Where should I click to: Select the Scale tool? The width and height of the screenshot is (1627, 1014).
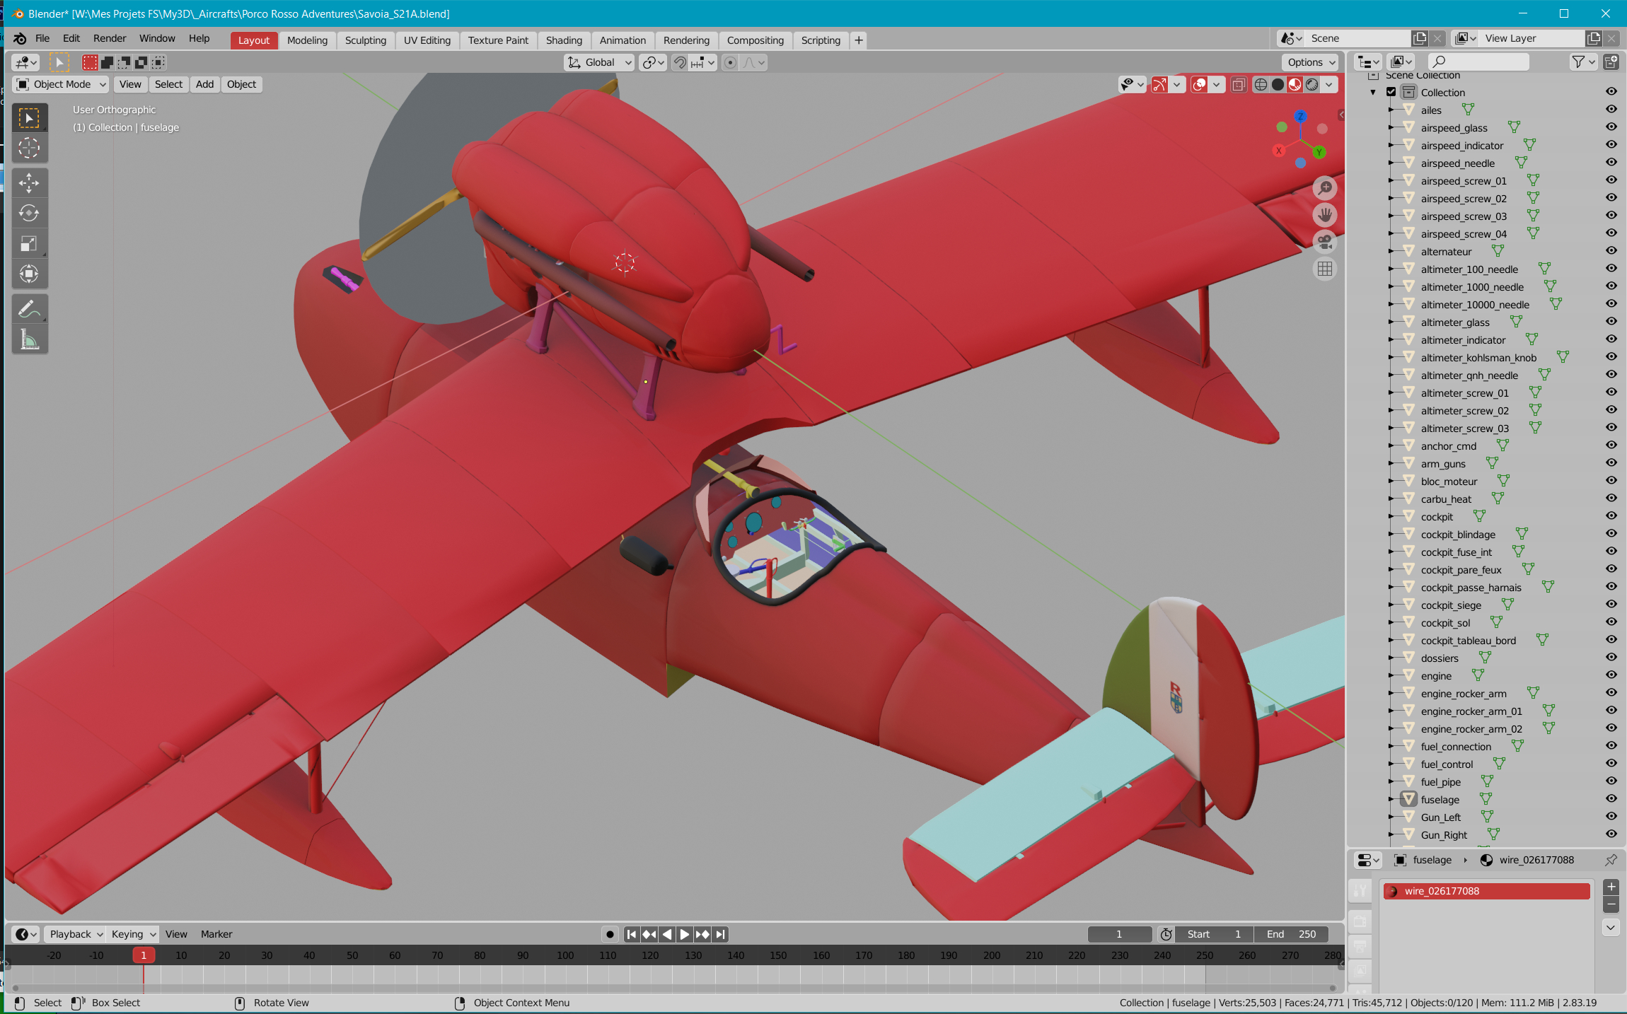(29, 243)
